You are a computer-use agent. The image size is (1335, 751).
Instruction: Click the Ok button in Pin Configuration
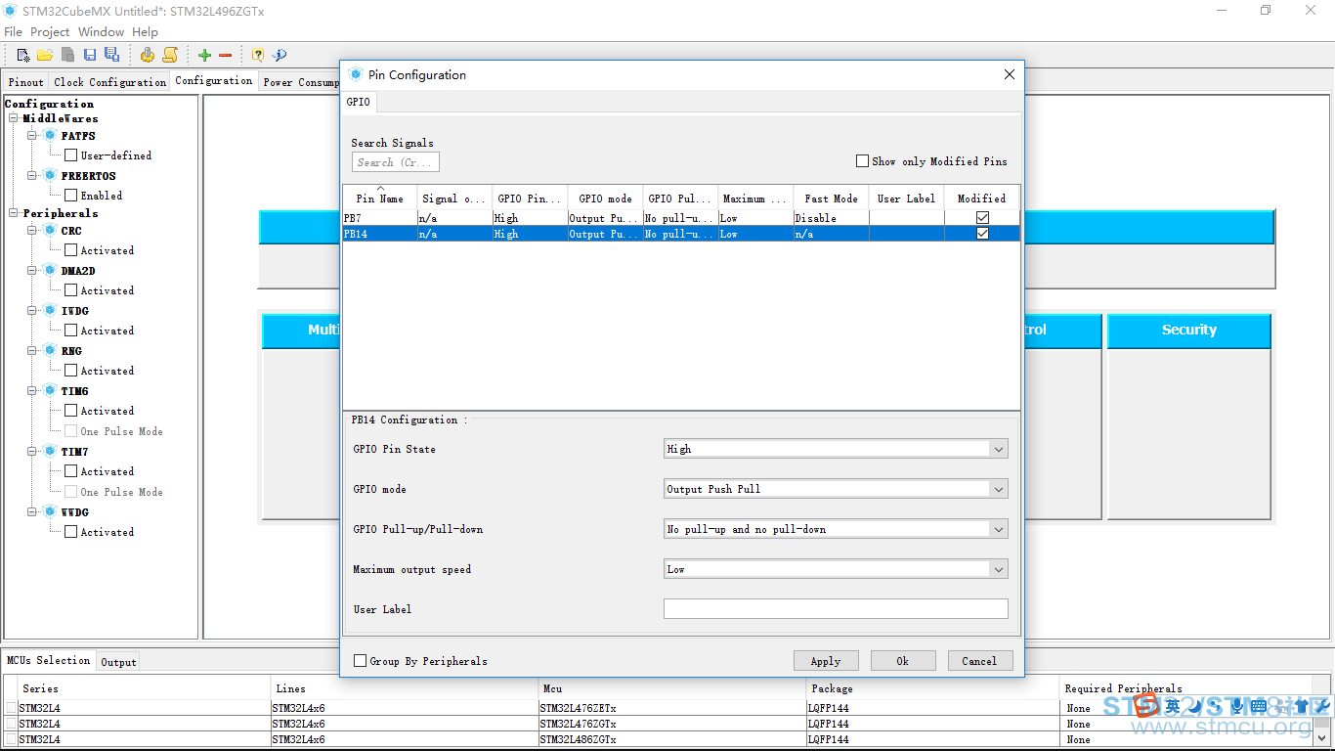pyautogui.click(x=903, y=661)
